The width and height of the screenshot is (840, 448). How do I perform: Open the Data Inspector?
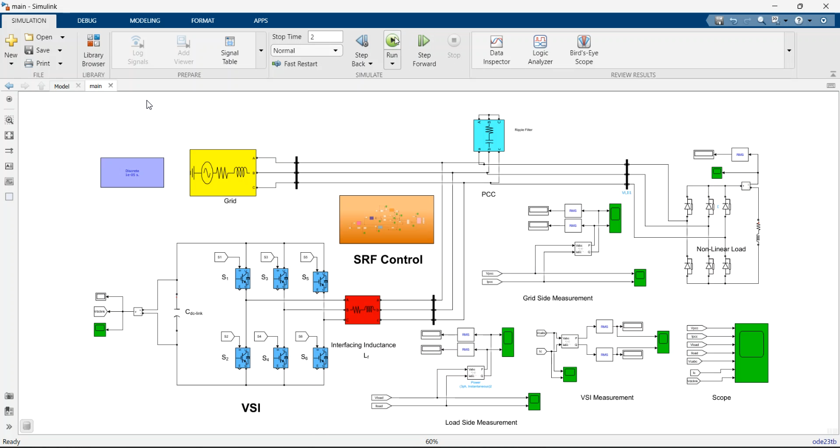tap(497, 50)
